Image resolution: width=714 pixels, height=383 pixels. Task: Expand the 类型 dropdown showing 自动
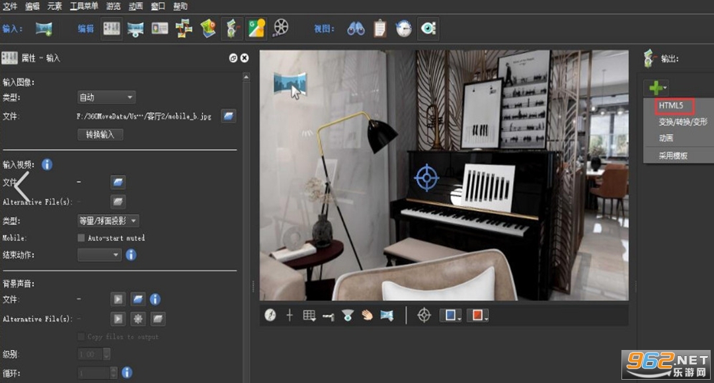coord(106,97)
